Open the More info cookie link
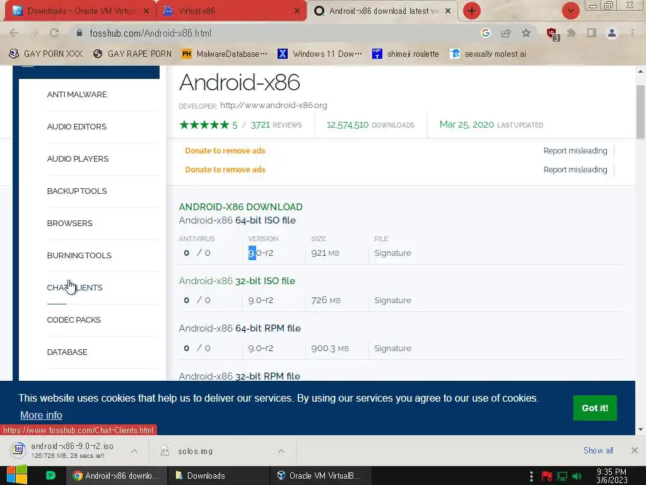 pyautogui.click(x=41, y=415)
